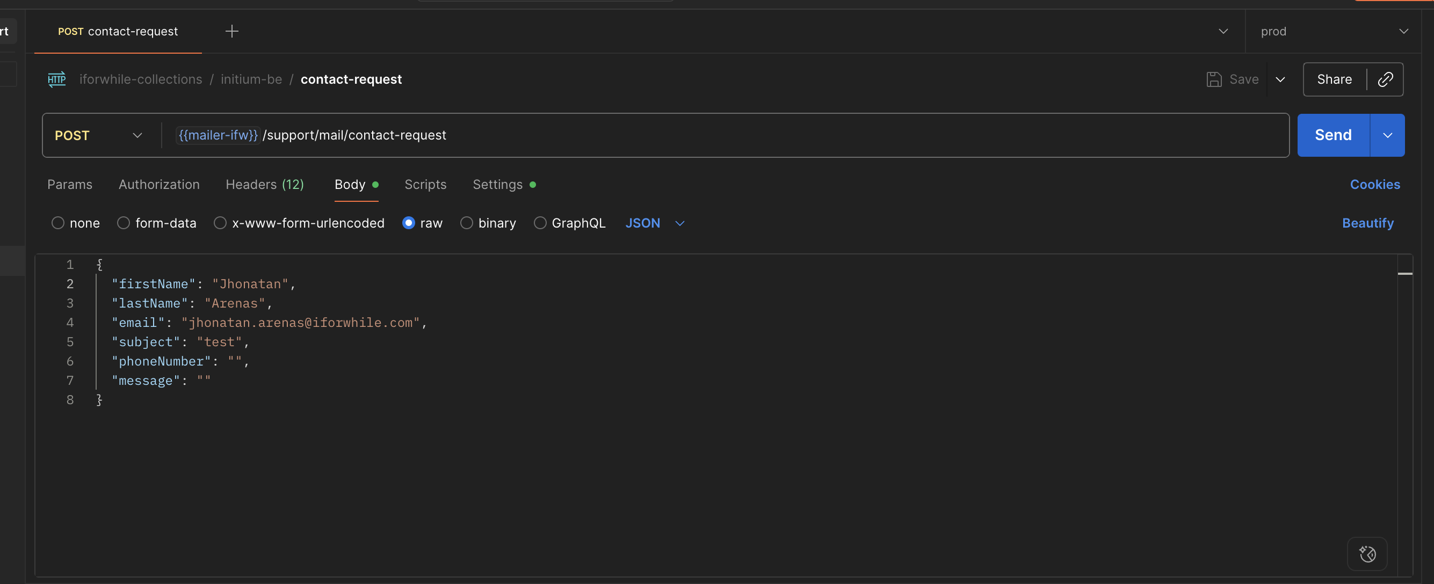Open the prod environment selector
The image size is (1434, 584).
(x=1333, y=32)
